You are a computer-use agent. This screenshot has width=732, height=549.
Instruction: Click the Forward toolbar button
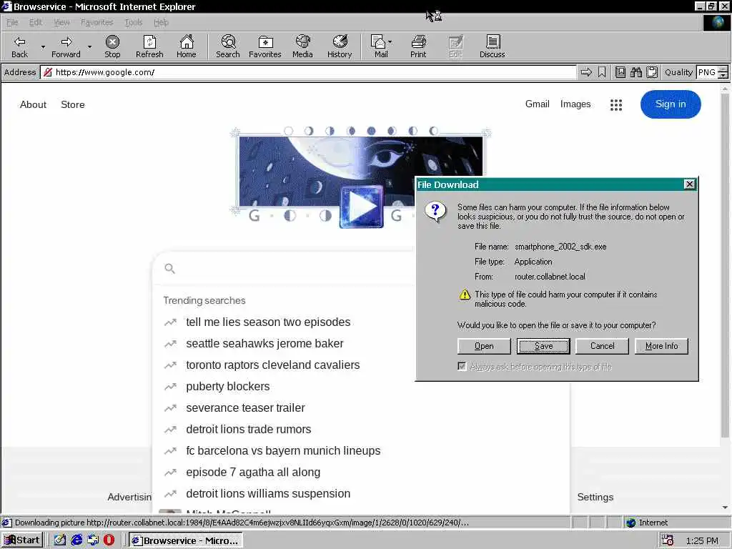point(66,46)
